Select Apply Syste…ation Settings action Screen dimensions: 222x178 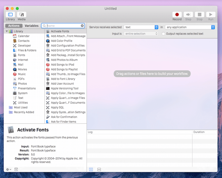pos(66,112)
